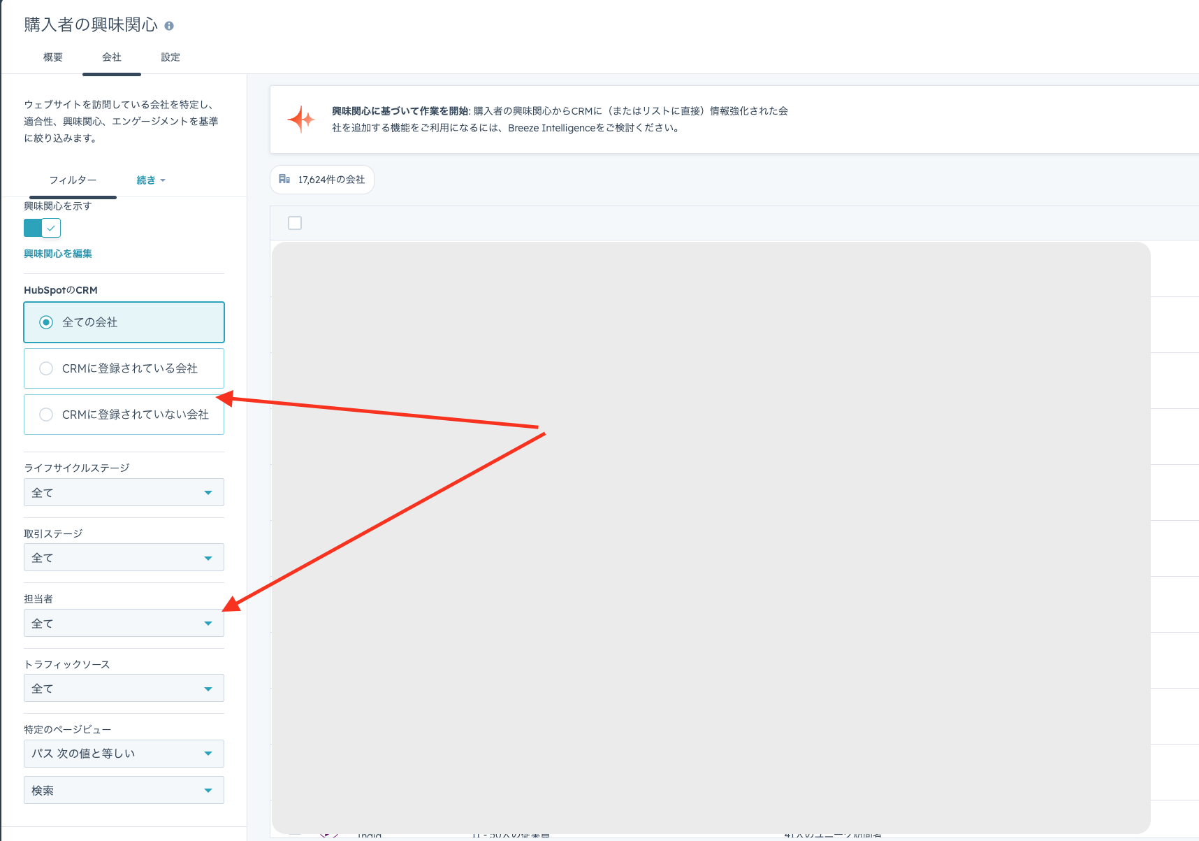Viewport: 1199px width, 841px height.
Task: Expand the トラフィックソース dropdown
Action: 124,688
